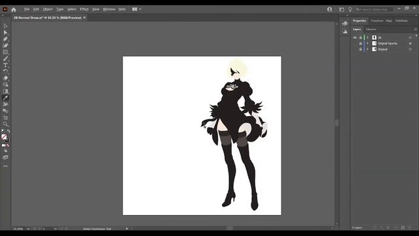Click the Fill color swatch
This screenshot has width=419, height=236.
pos(4,137)
